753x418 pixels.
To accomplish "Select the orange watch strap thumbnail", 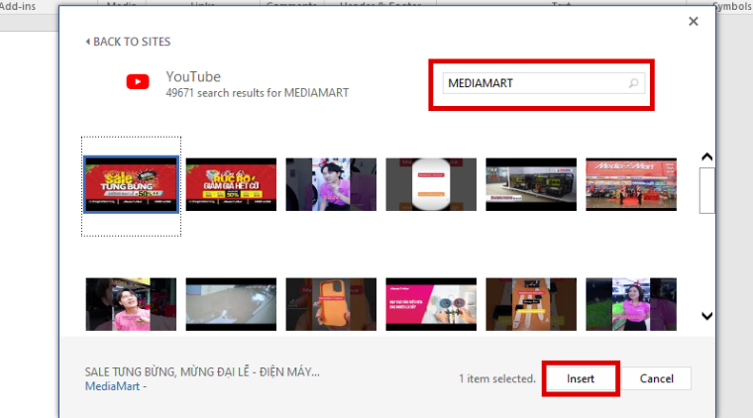I will (x=531, y=304).
